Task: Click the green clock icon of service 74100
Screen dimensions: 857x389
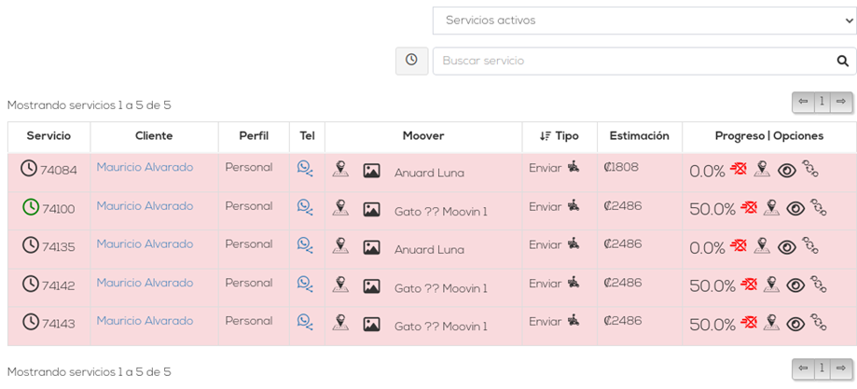Action: (31, 207)
